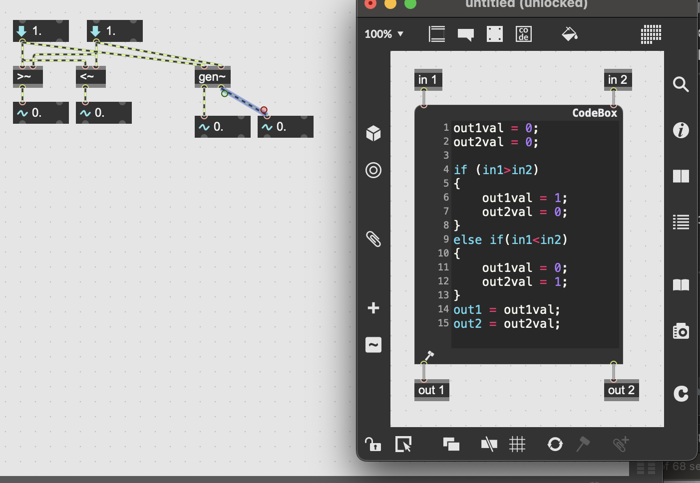
Task: Click the CodeBox title label
Action: 594,113
